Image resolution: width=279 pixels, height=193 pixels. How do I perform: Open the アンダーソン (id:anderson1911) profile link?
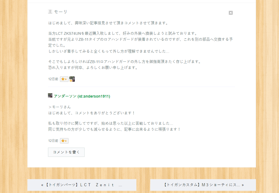click(82, 96)
